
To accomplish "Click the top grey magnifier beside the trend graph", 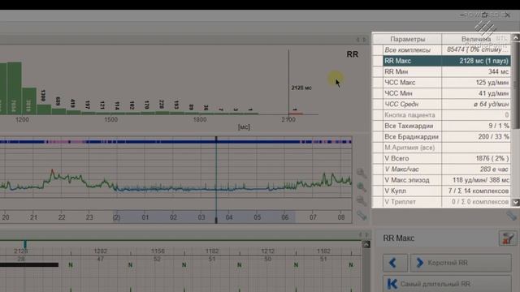I will click(x=362, y=173).
